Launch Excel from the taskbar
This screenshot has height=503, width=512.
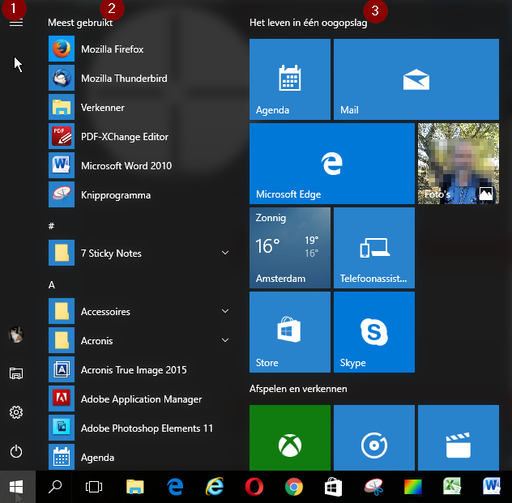click(452, 487)
